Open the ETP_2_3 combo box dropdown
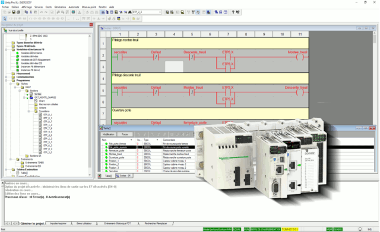Screen dimensions: 380x232 point(160,12)
